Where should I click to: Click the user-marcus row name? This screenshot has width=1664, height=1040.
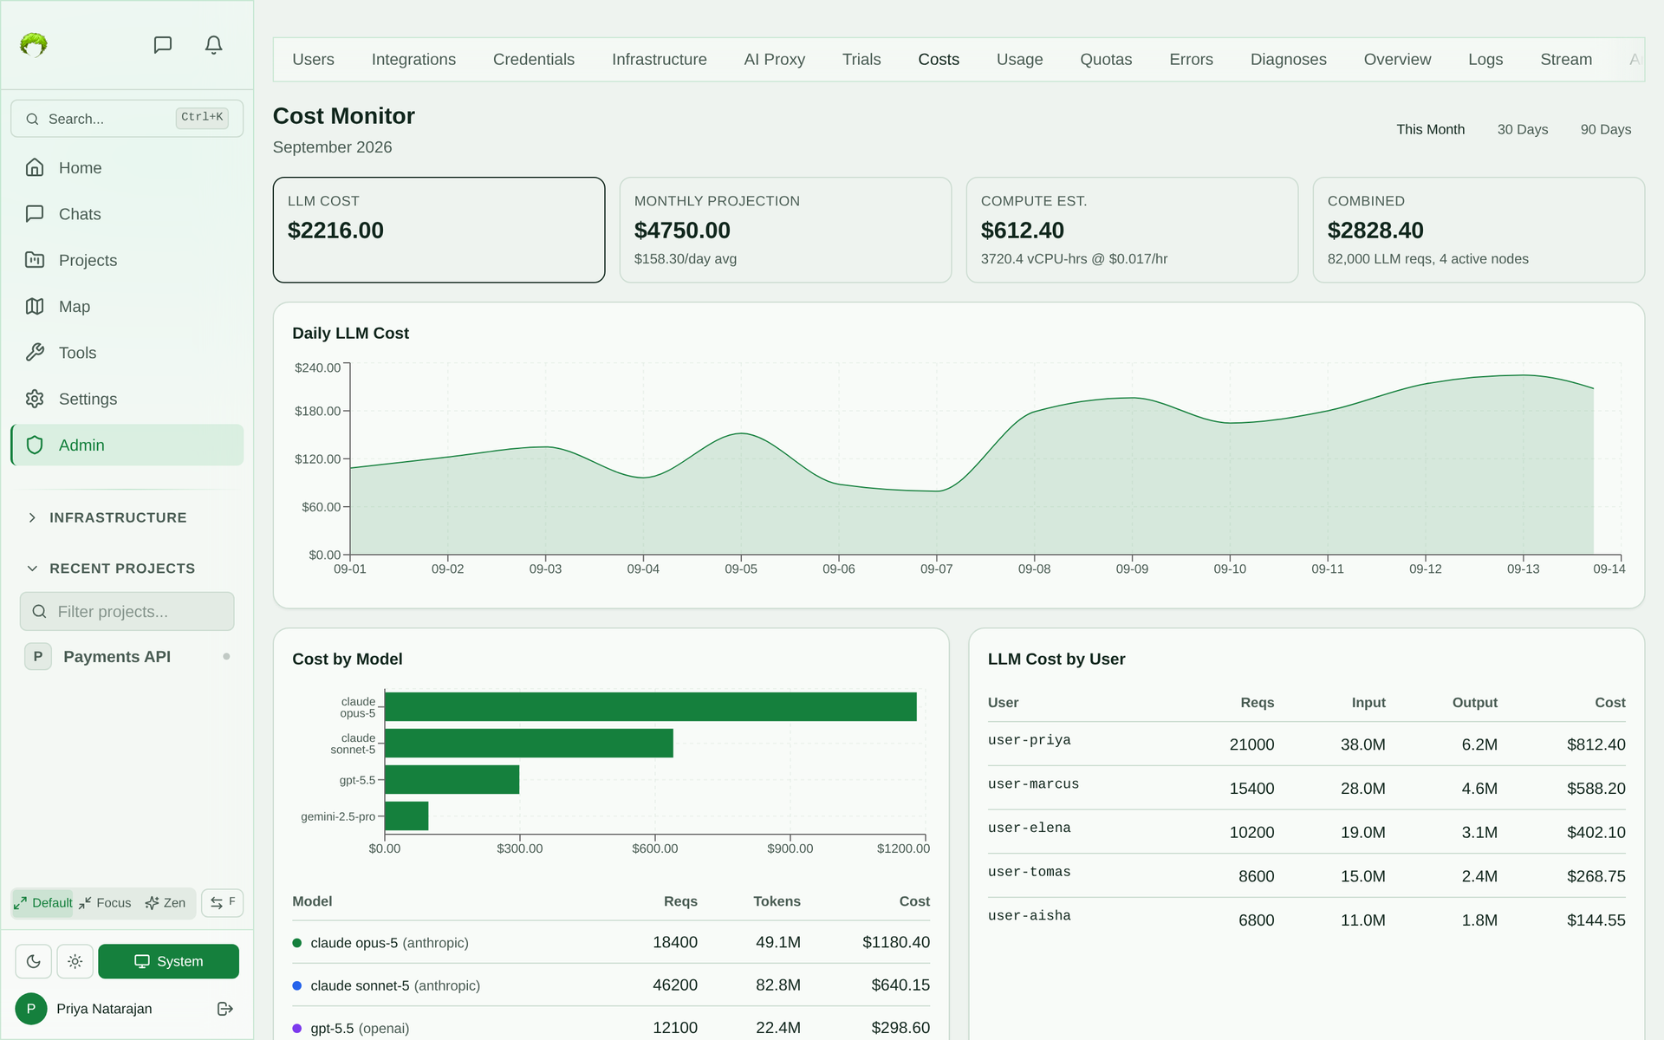(1033, 784)
